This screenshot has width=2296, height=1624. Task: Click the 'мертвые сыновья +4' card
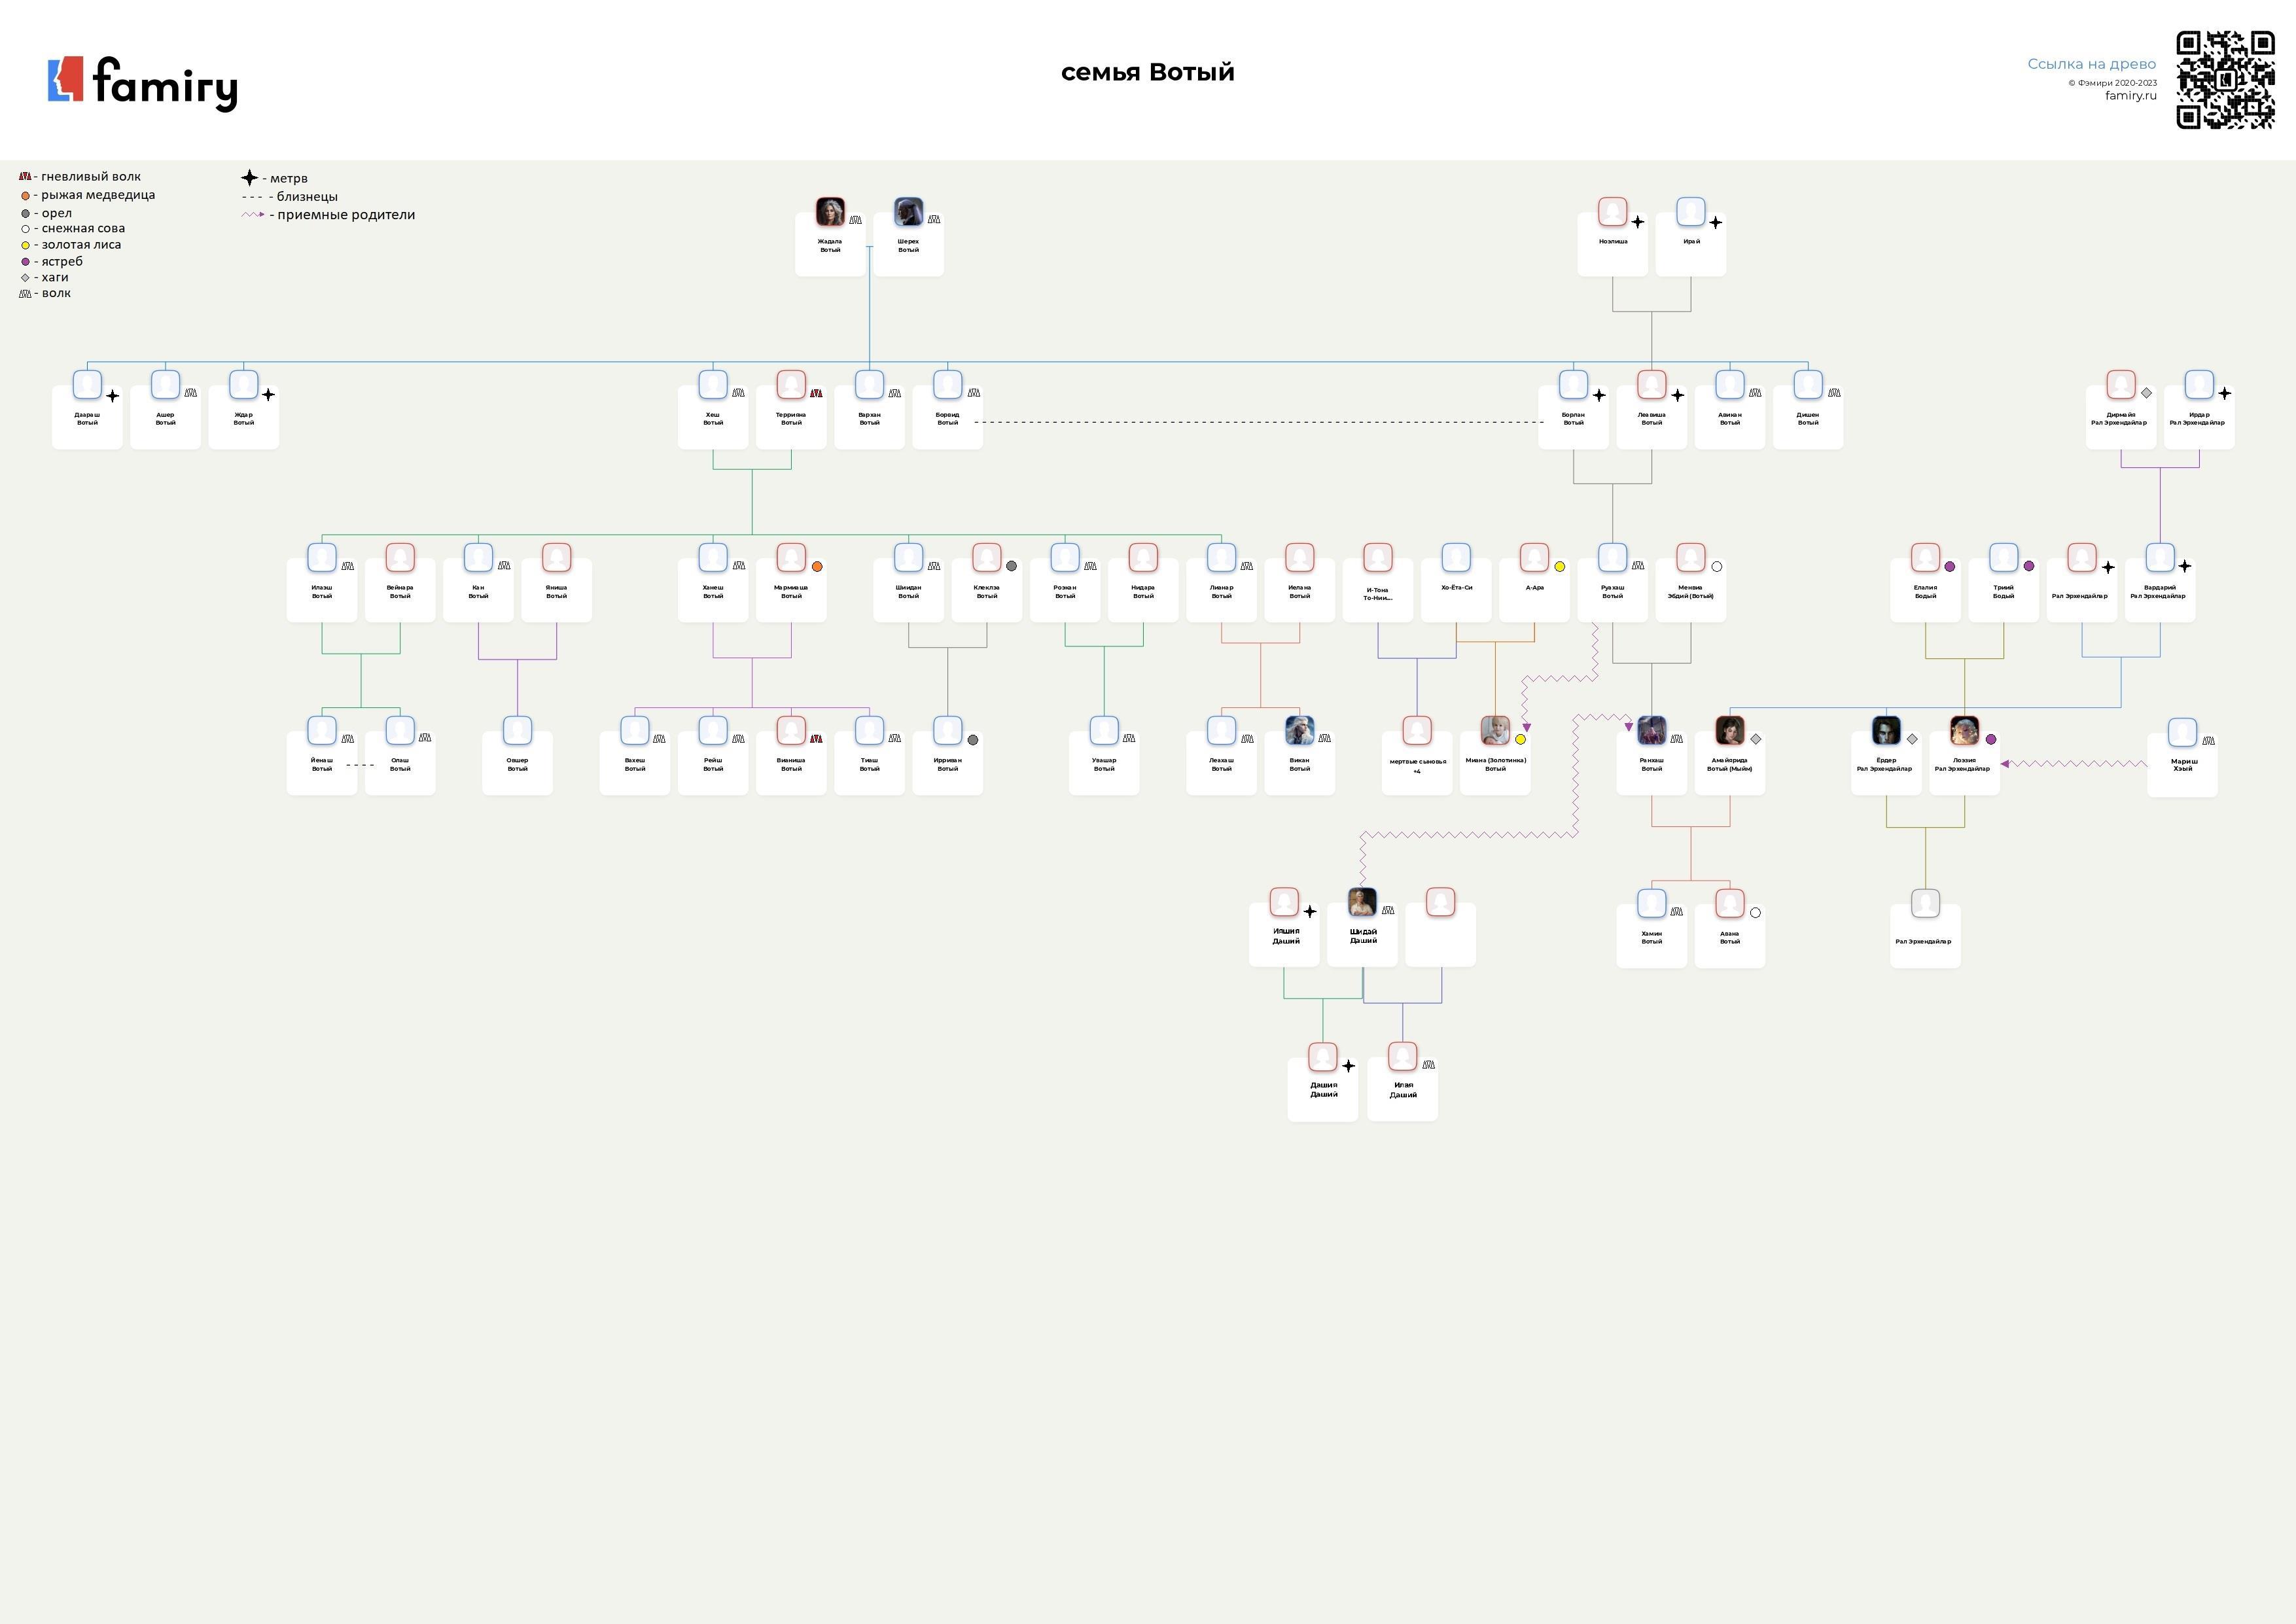pyautogui.click(x=1417, y=765)
